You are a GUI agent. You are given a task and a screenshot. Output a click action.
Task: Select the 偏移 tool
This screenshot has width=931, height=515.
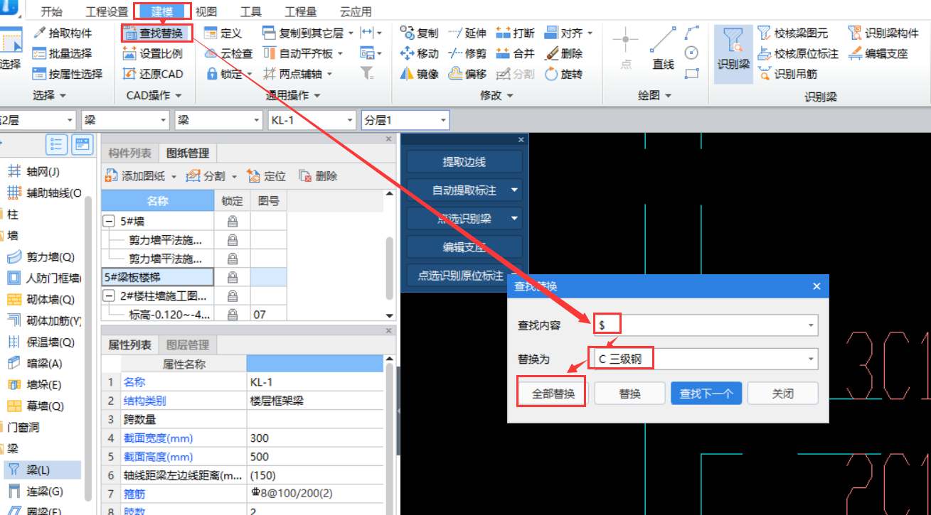point(468,74)
